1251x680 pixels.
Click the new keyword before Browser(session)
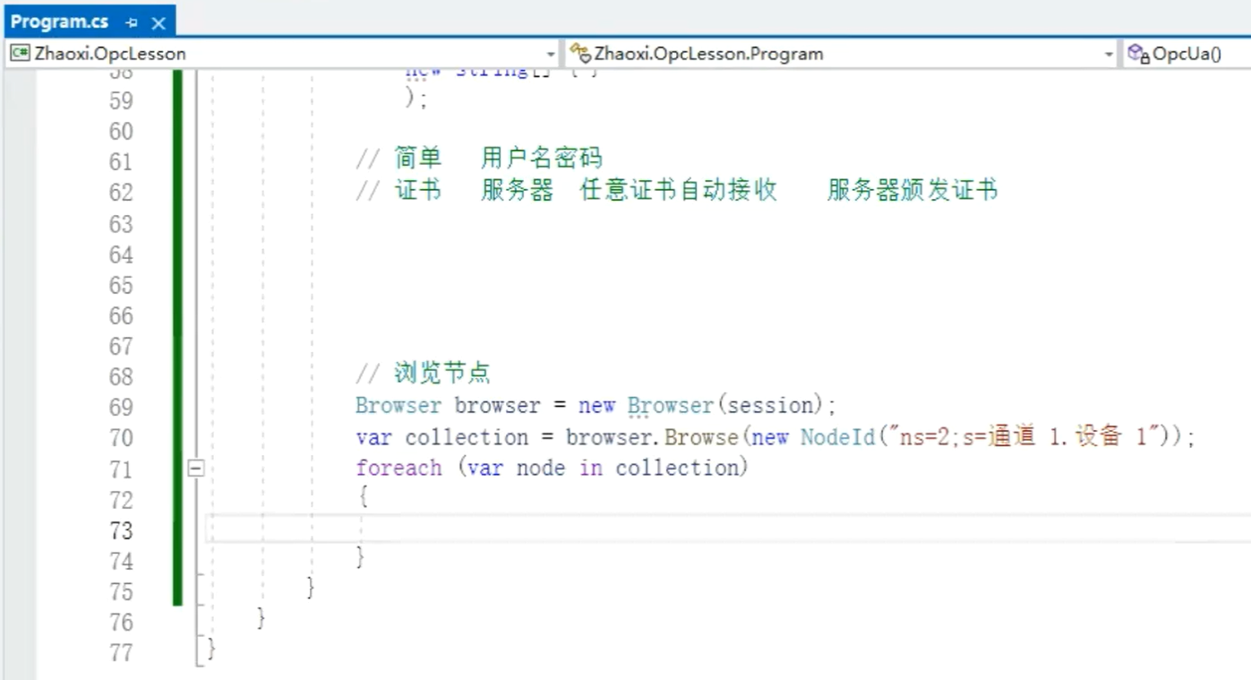596,406
